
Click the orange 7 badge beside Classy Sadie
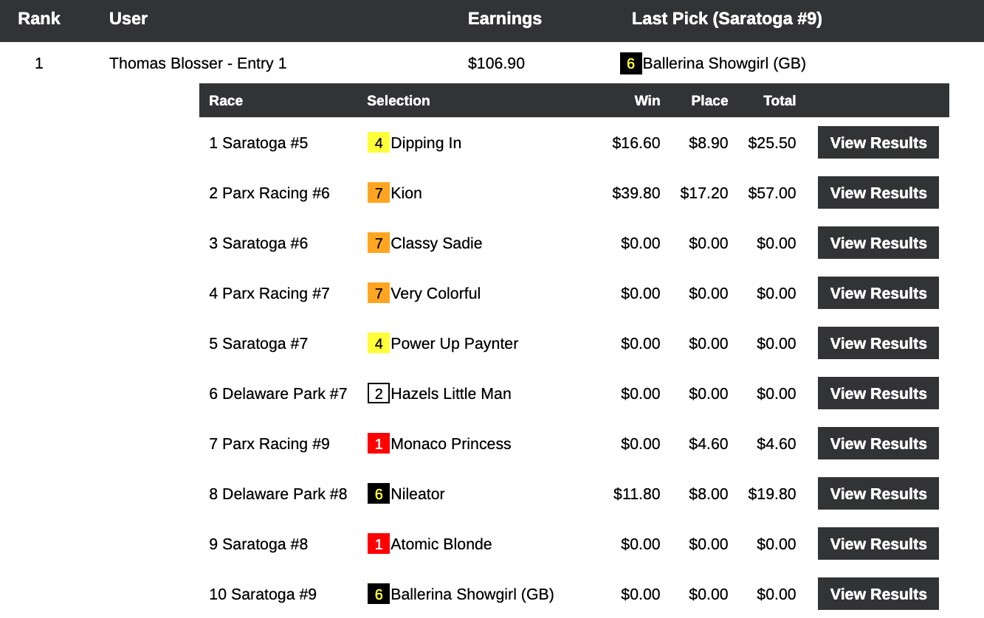(x=378, y=243)
